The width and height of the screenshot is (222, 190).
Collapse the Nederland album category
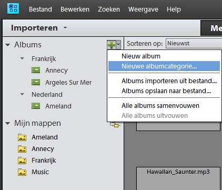coord(22,94)
